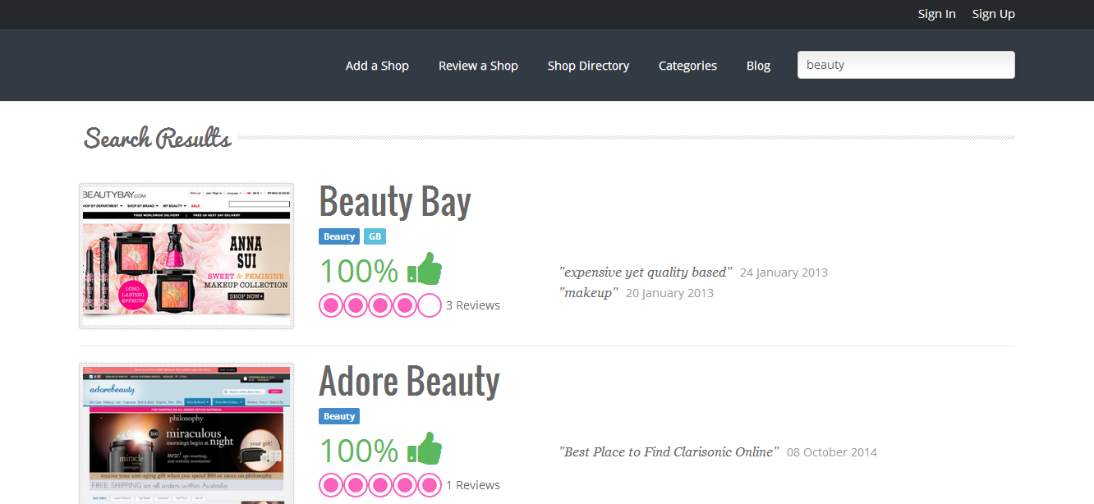Screen dimensions: 1094x504
Task: Click the green thumbs-up icon for Adore Beauty
Action: 425,449
